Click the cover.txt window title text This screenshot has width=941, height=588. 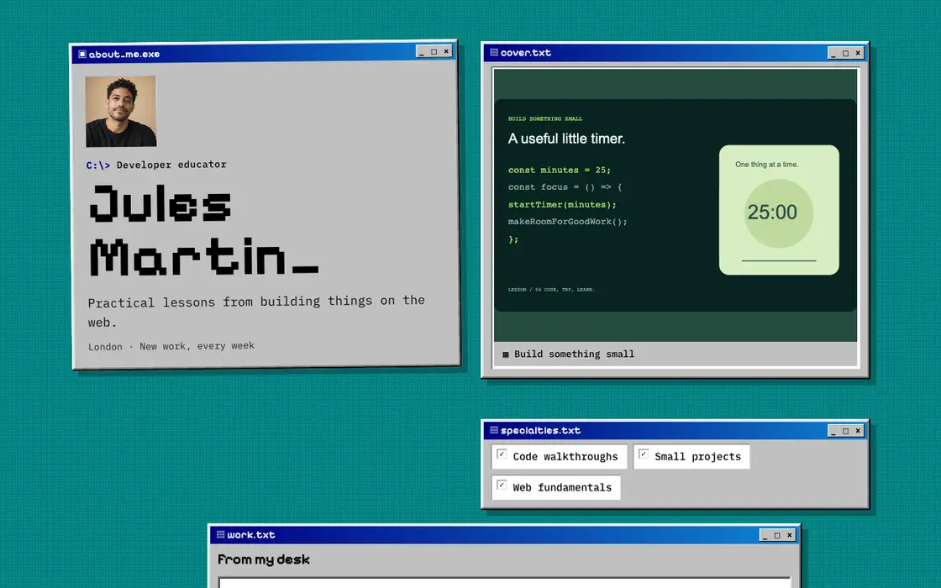tap(526, 53)
